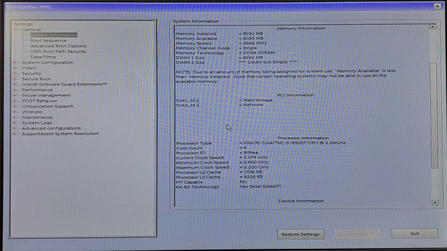Expand Intel Software Guard Extensions node
The width and height of the screenshot is (447, 251).
[x=15, y=85]
